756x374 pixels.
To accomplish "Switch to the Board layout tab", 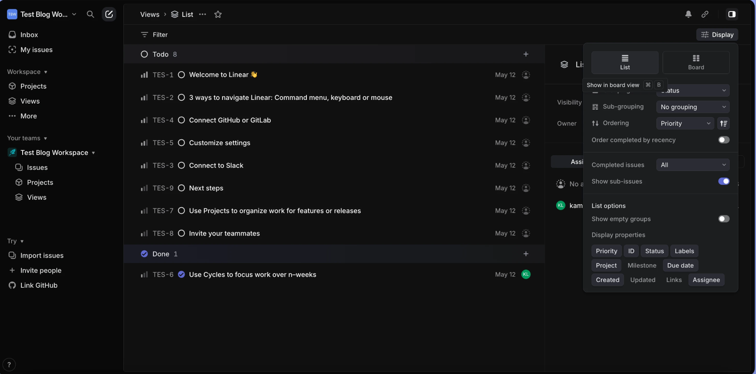I will (x=696, y=62).
